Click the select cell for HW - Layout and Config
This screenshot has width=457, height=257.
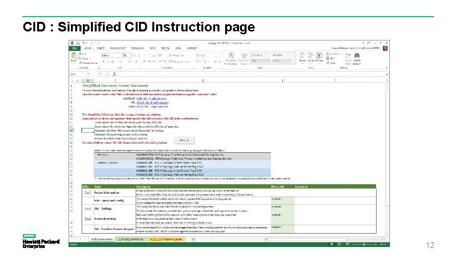pyautogui.click(x=282, y=200)
